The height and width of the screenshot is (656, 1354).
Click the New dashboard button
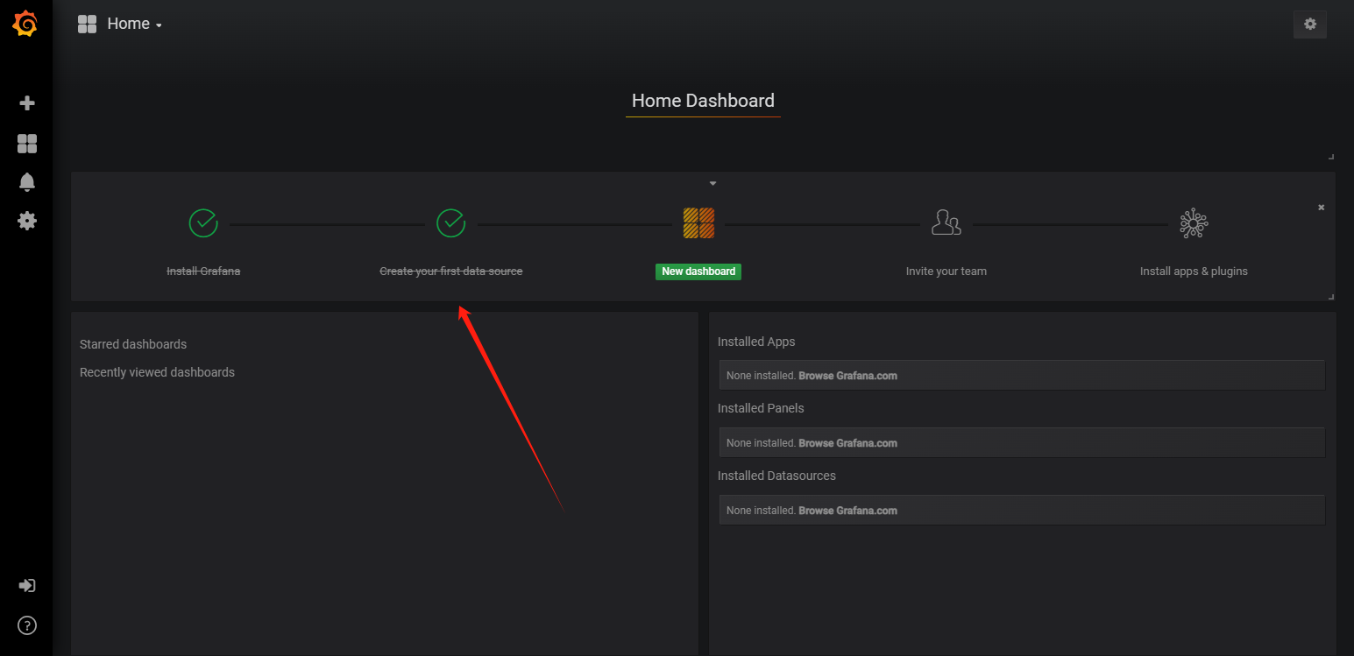click(x=698, y=272)
